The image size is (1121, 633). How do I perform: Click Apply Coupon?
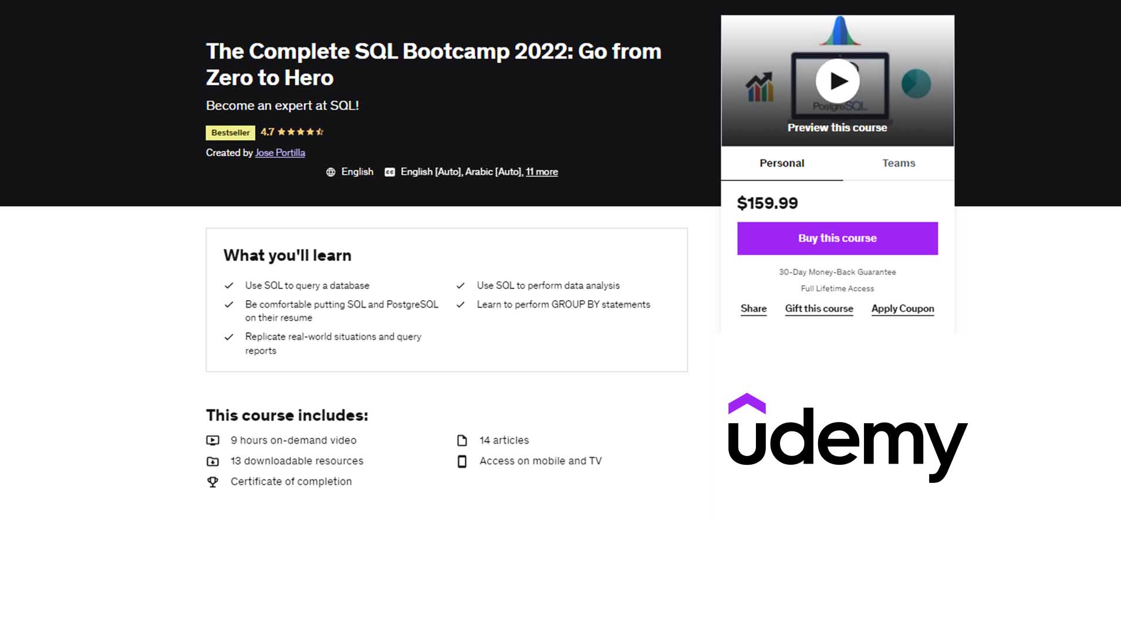point(903,308)
